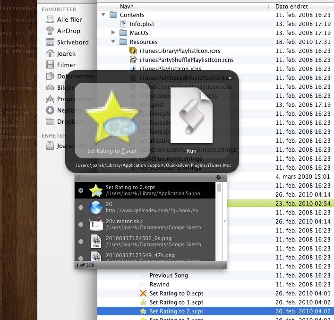Collapse the Resources folder
334x320 pixels.
click(113, 42)
